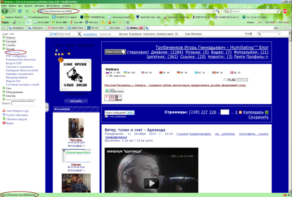Switch to the Почта XAKE tab
Image resolution: width=292 pixels, height=197 pixels.
56,28
